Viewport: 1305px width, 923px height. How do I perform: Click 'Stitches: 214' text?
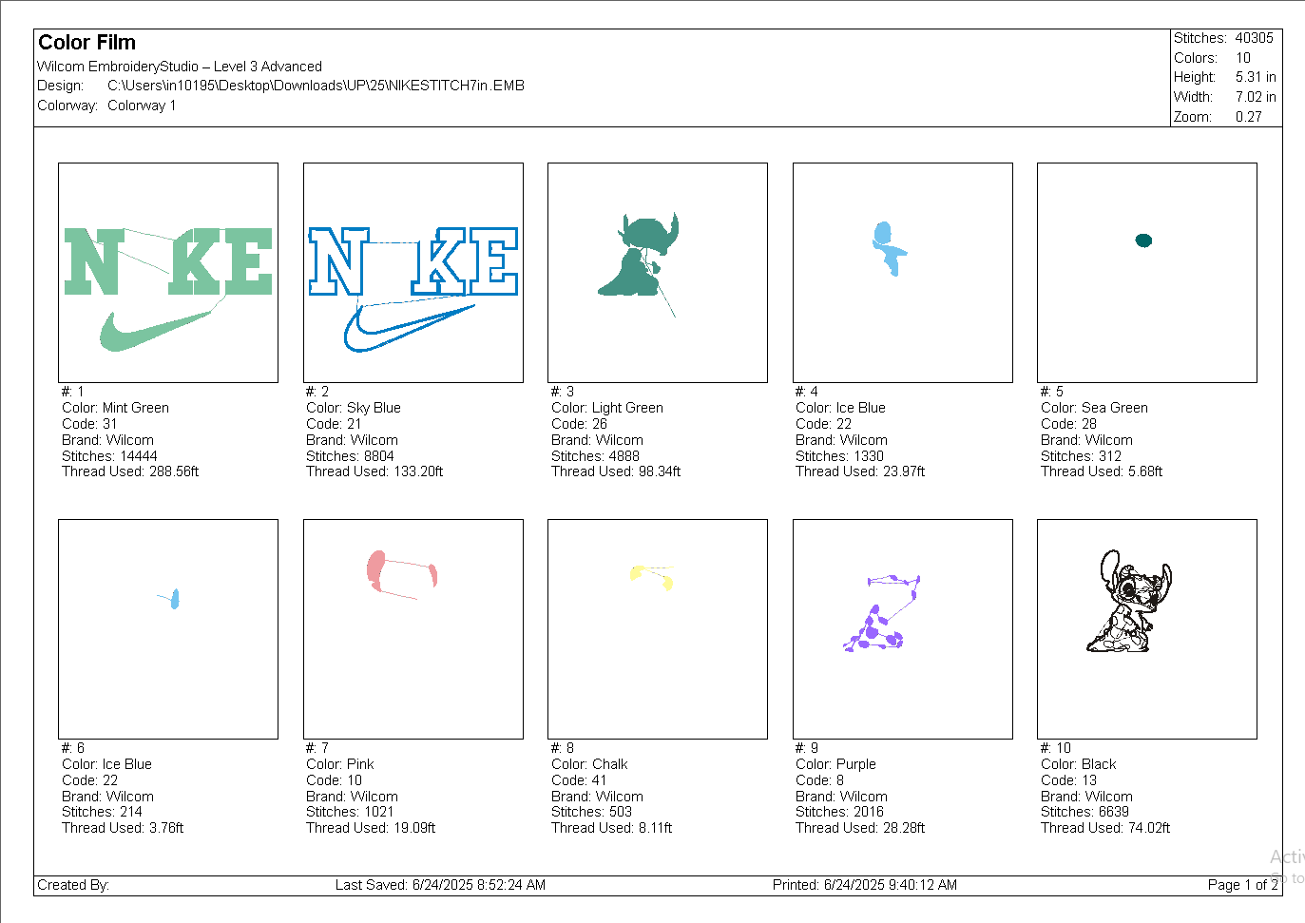point(102,812)
